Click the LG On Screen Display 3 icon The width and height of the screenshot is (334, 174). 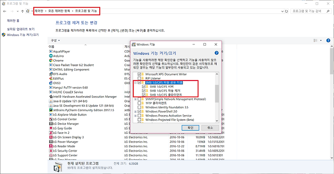pos(51,137)
